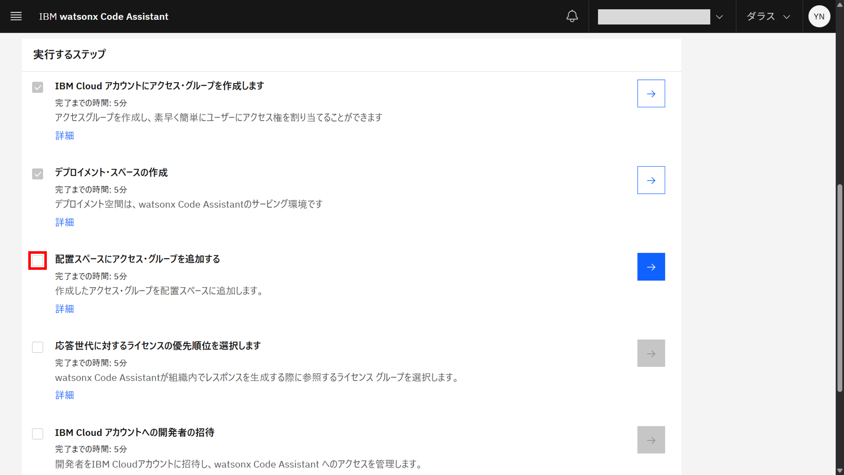Click arrow for デプロイメント・スペースの作成 step
Screen dimensions: 844x475
(651, 180)
